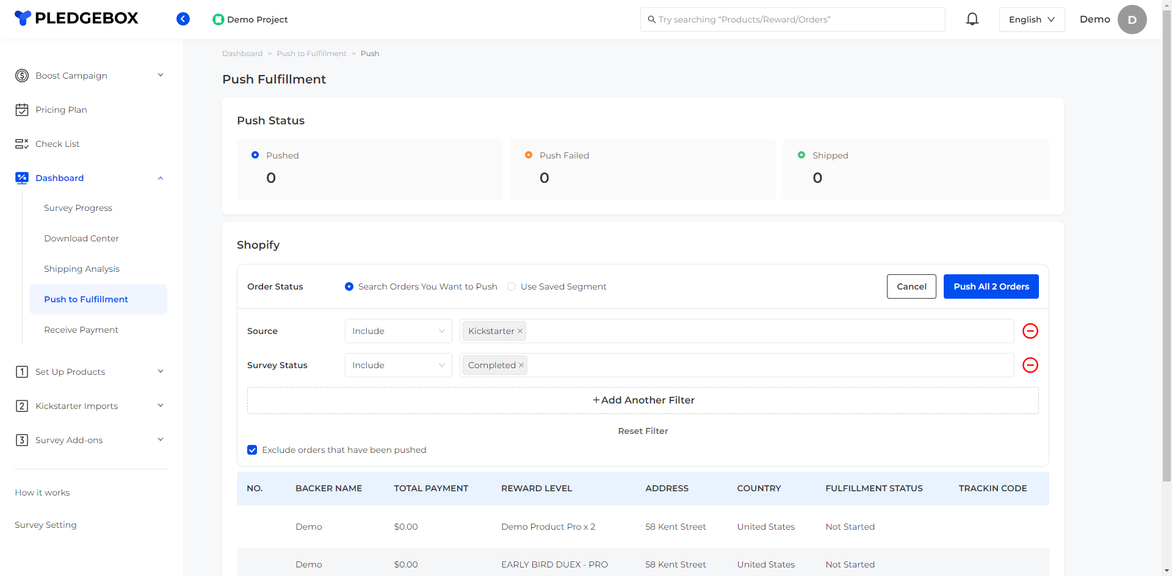Click the Cancel button
The width and height of the screenshot is (1172, 576).
pyautogui.click(x=911, y=286)
